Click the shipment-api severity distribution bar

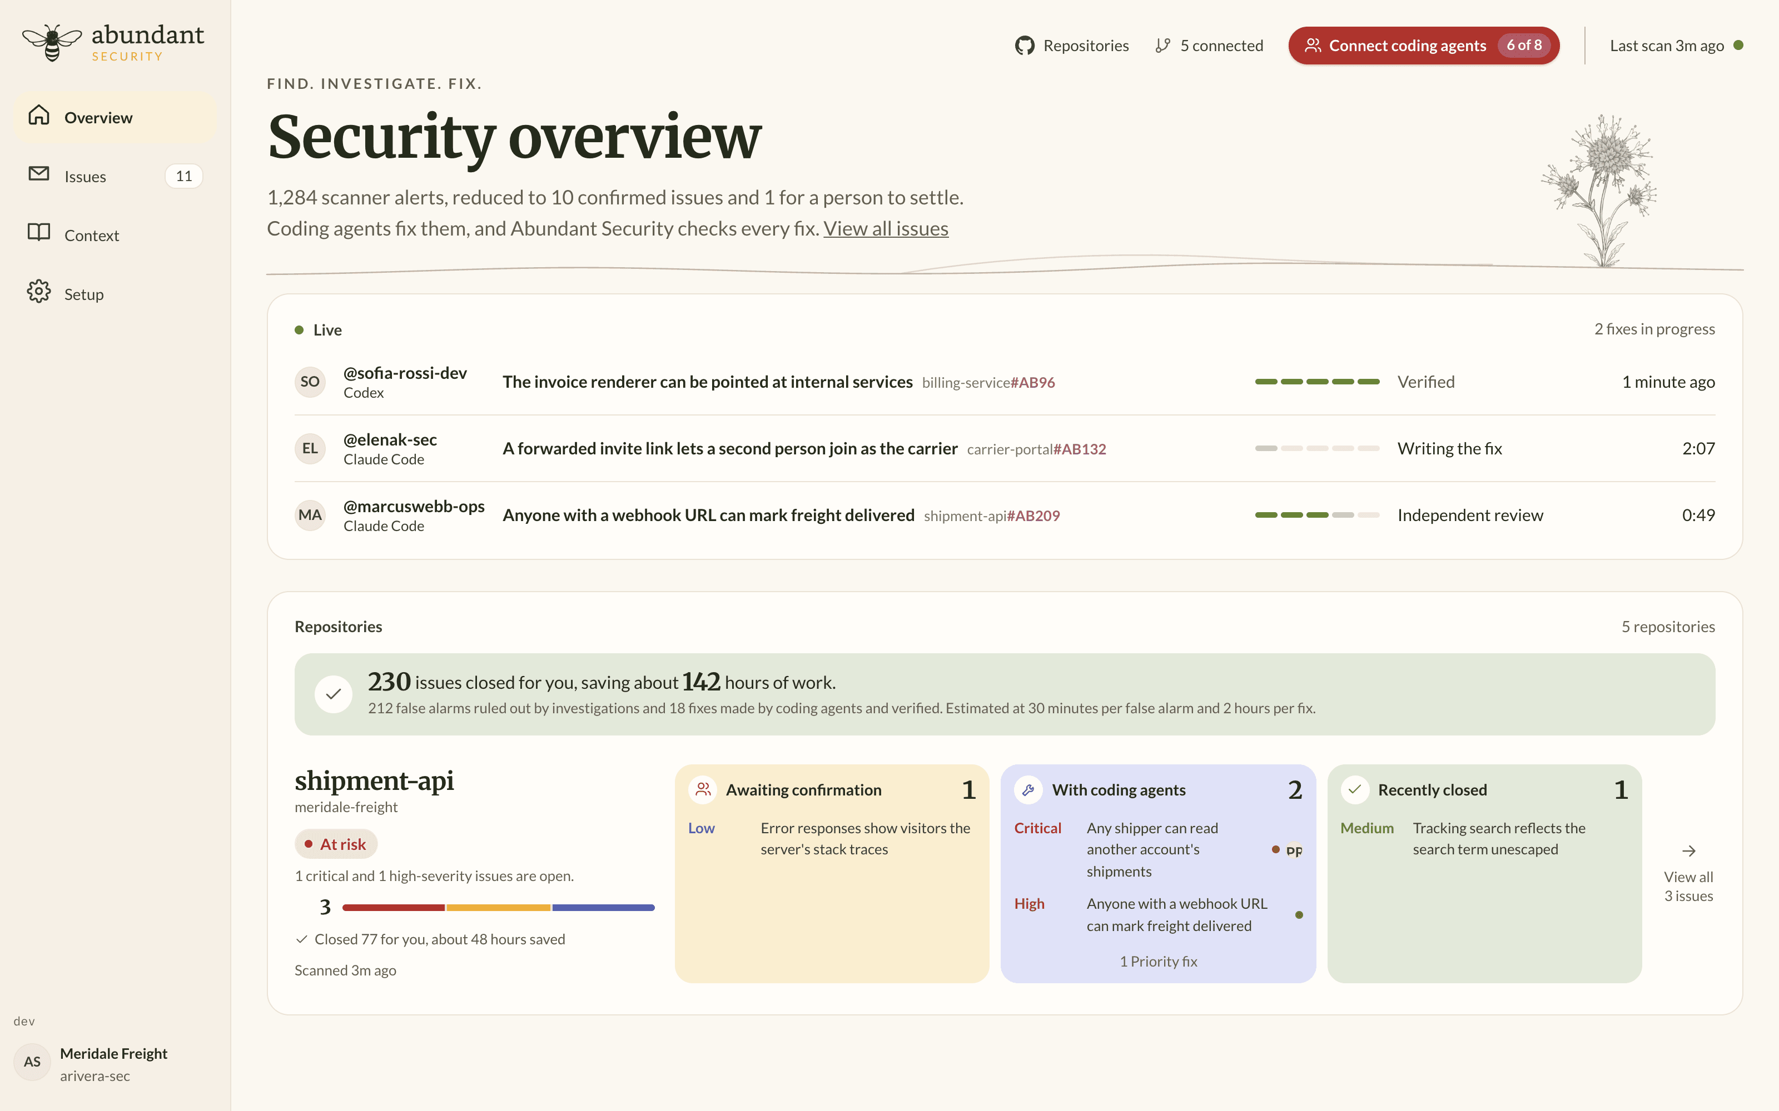coord(499,908)
